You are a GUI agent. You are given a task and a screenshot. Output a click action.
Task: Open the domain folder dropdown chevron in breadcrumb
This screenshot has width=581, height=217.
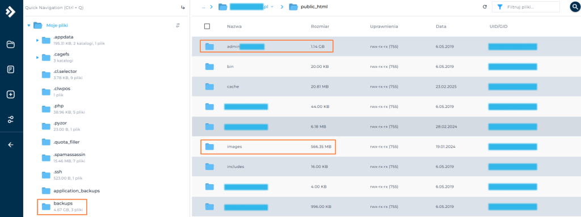[x=272, y=7]
